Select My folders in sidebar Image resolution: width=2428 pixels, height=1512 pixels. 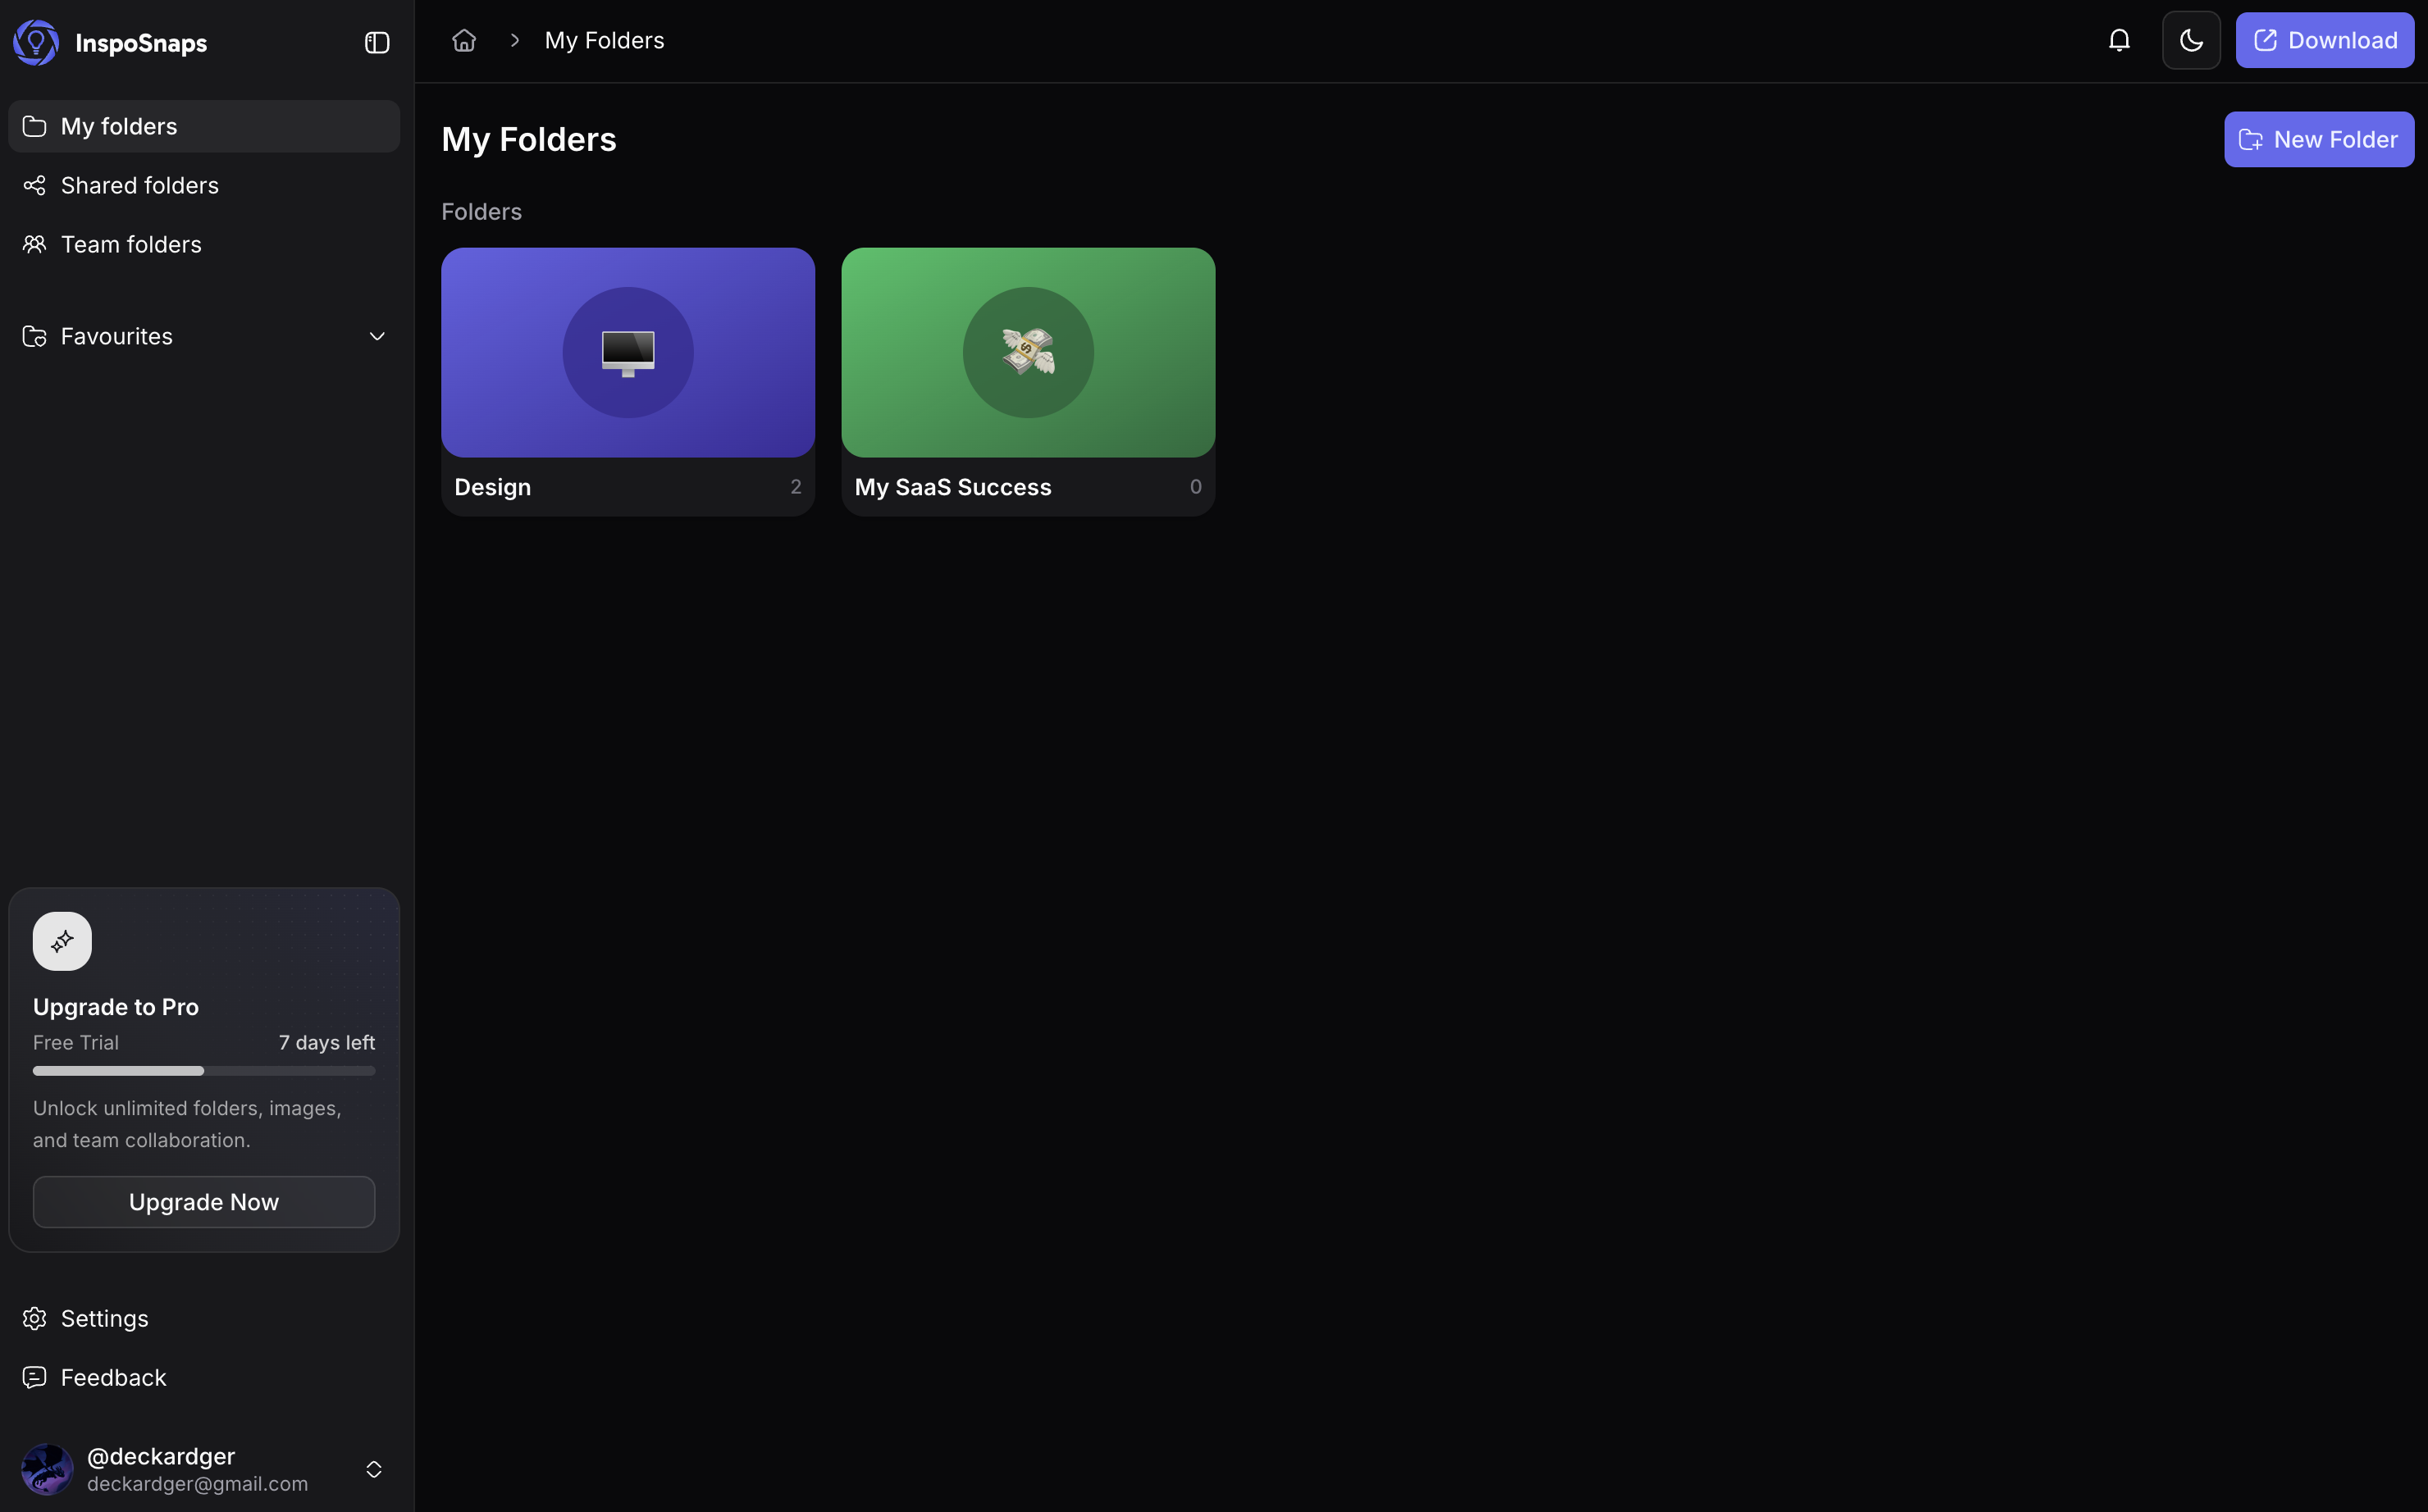pos(204,126)
